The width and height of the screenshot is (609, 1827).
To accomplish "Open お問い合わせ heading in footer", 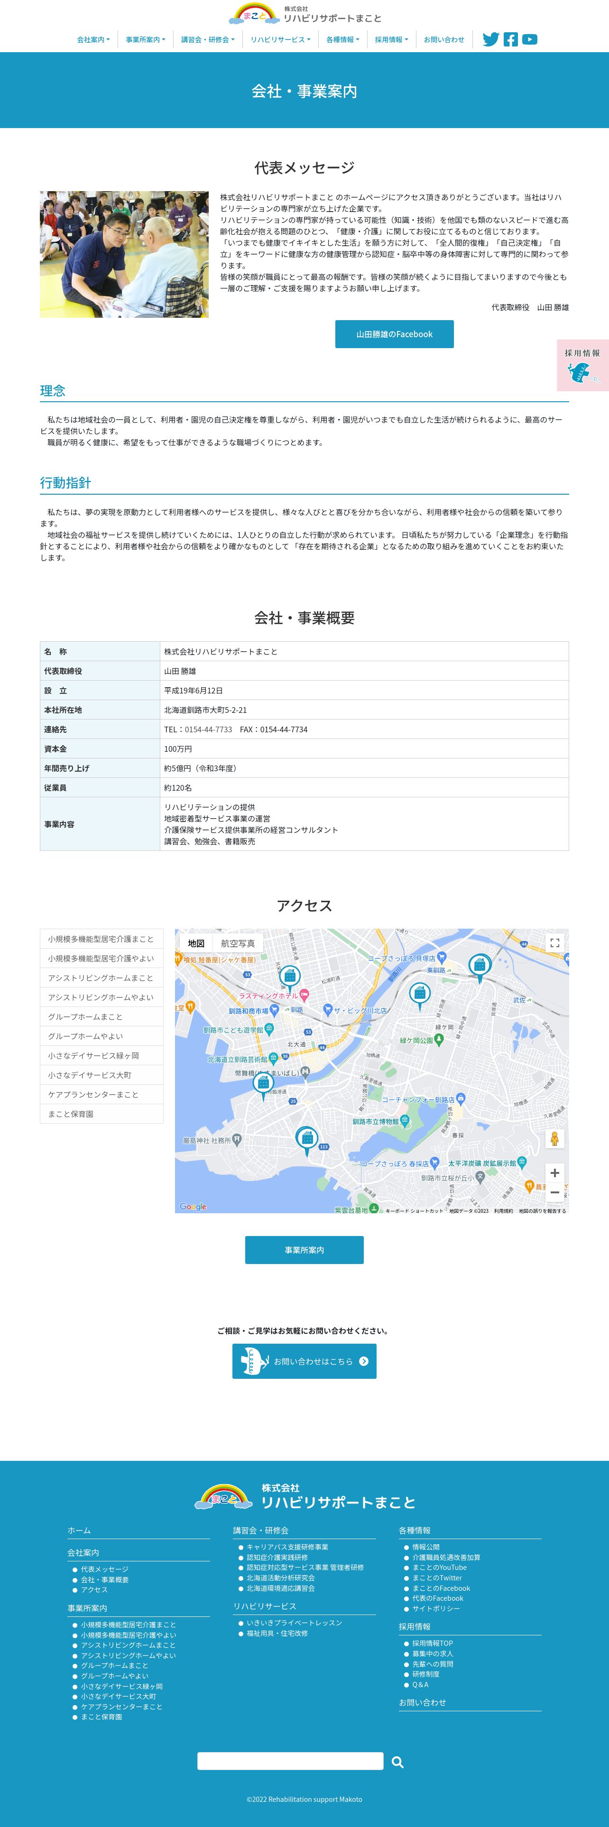I will click(x=423, y=1702).
